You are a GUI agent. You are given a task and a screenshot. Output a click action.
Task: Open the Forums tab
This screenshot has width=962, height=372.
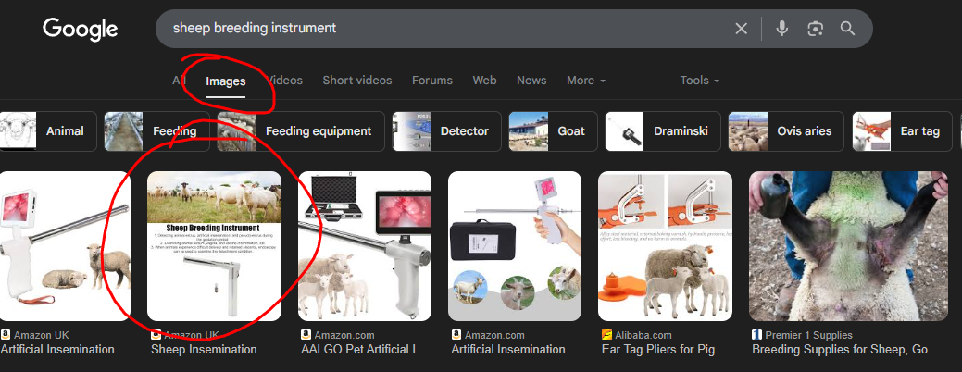coord(431,81)
